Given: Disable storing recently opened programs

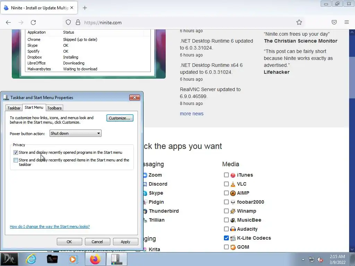Looking at the screenshot, I should point(16,152).
